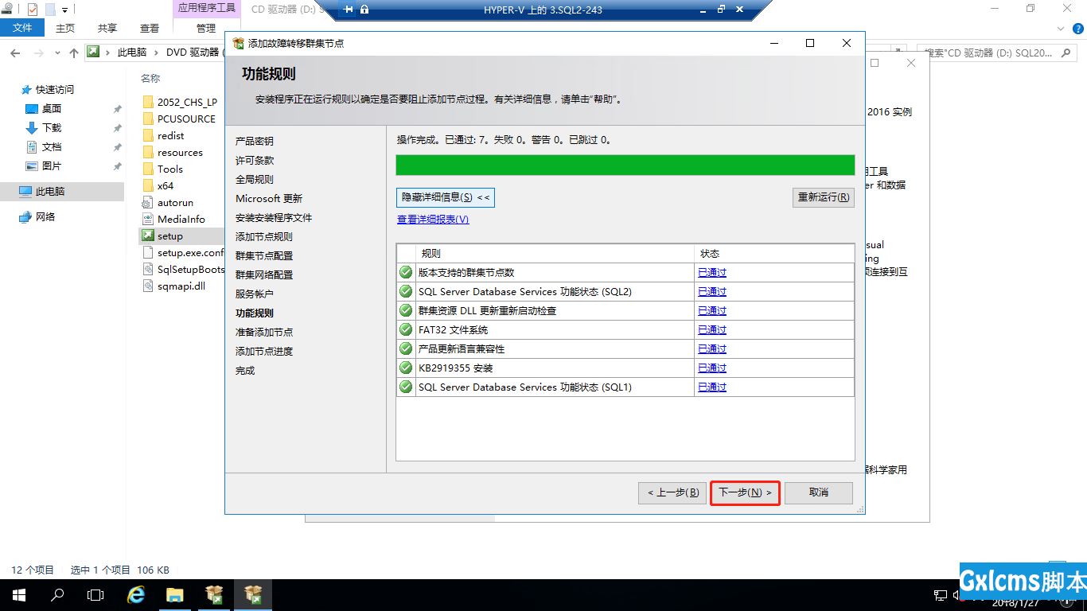
Task: Switch to the 共享 ribbon tab
Action: click(107, 28)
